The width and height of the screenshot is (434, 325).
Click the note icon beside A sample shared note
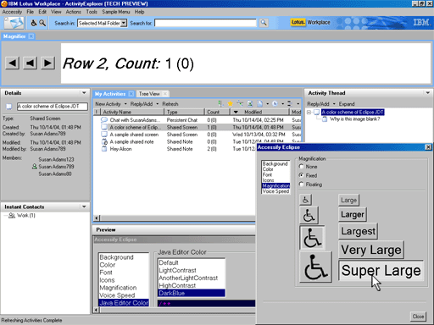[x=104, y=141]
